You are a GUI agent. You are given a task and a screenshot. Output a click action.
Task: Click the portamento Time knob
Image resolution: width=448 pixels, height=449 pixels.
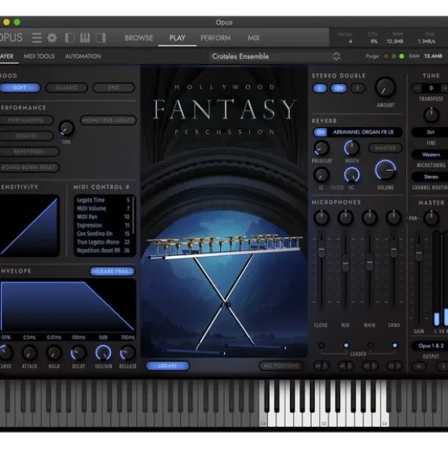[x=66, y=128]
